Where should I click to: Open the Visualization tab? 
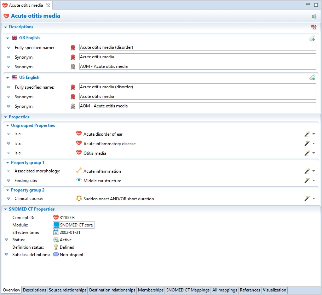click(274, 290)
